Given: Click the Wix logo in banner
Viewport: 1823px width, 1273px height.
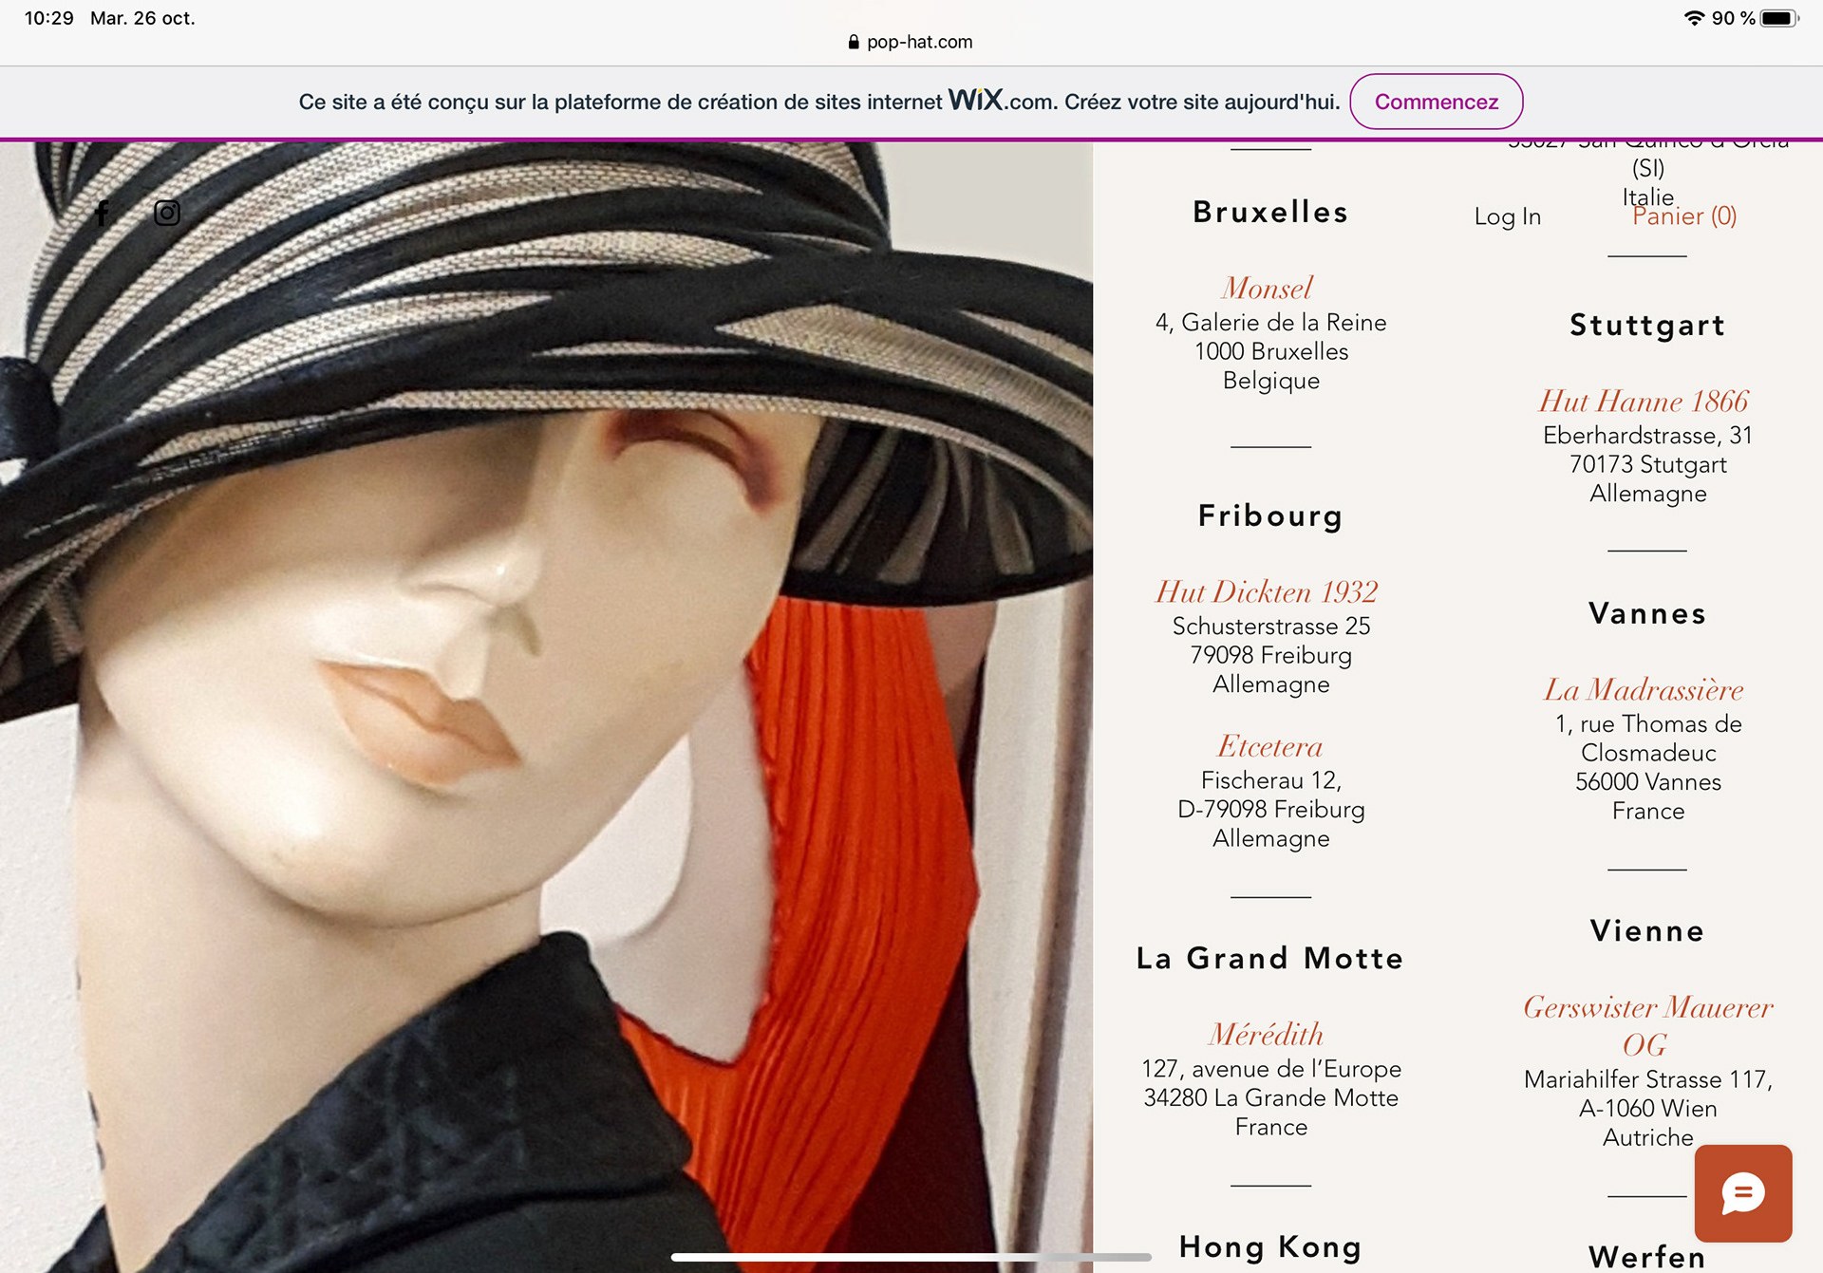Looking at the screenshot, I should (x=975, y=100).
